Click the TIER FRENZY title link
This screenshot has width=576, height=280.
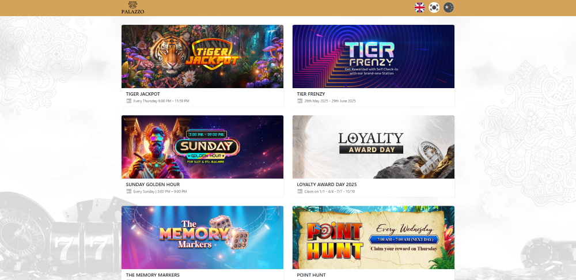pyautogui.click(x=311, y=94)
